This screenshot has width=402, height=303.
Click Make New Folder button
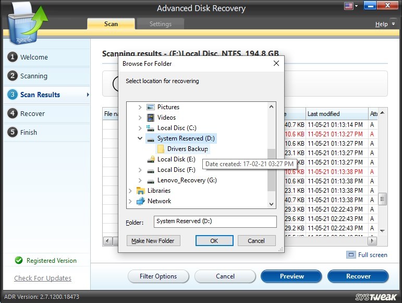tap(153, 241)
